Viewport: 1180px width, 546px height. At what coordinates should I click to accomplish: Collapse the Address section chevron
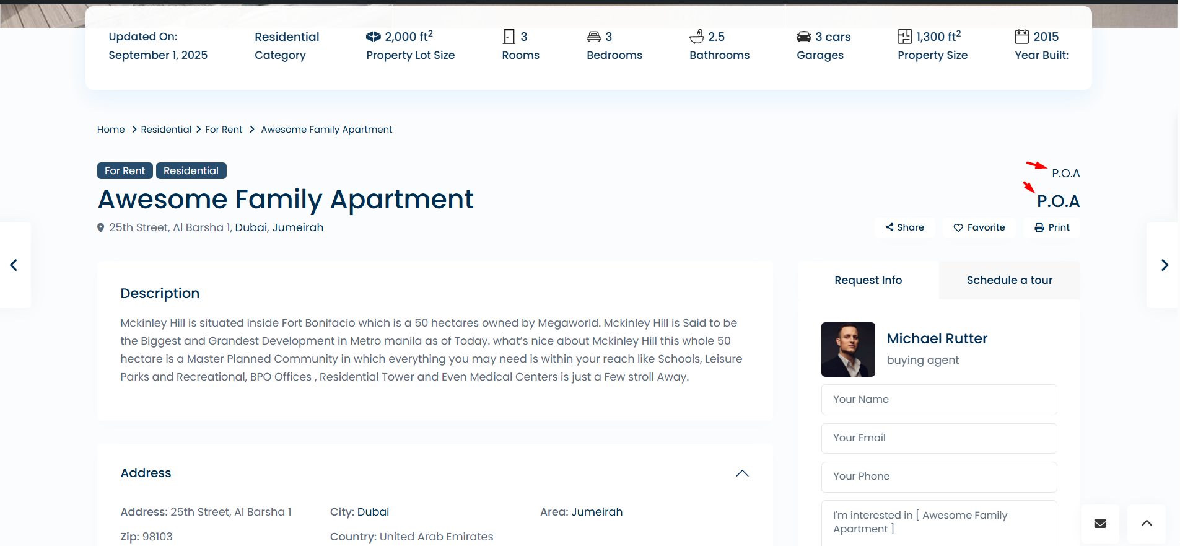click(x=742, y=473)
